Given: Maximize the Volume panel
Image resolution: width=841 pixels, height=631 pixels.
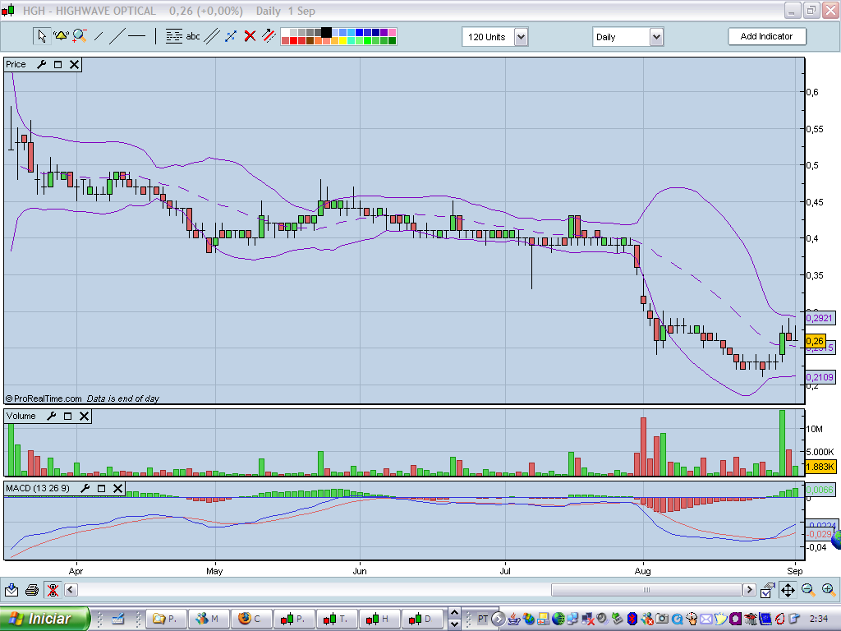Looking at the screenshot, I should click(x=67, y=417).
